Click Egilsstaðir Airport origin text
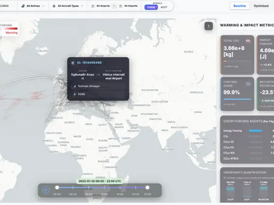The image size is (274, 205). (x=83, y=76)
